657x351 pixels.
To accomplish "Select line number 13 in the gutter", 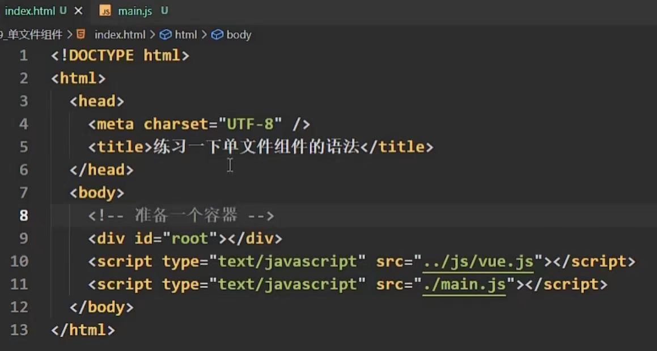I will pyautogui.click(x=19, y=330).
